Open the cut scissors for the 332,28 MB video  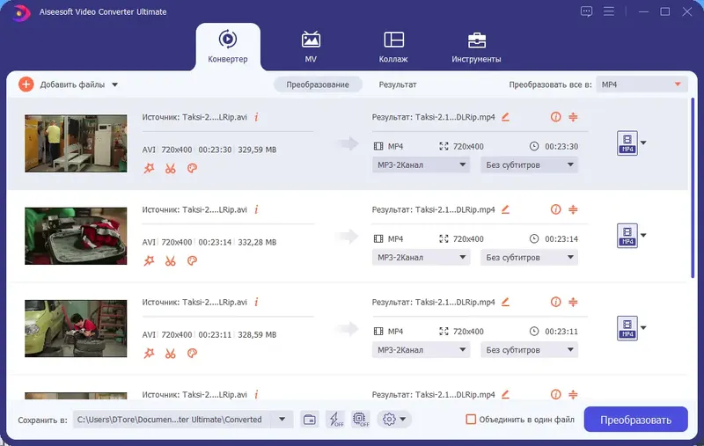click(x=170, y=260)
